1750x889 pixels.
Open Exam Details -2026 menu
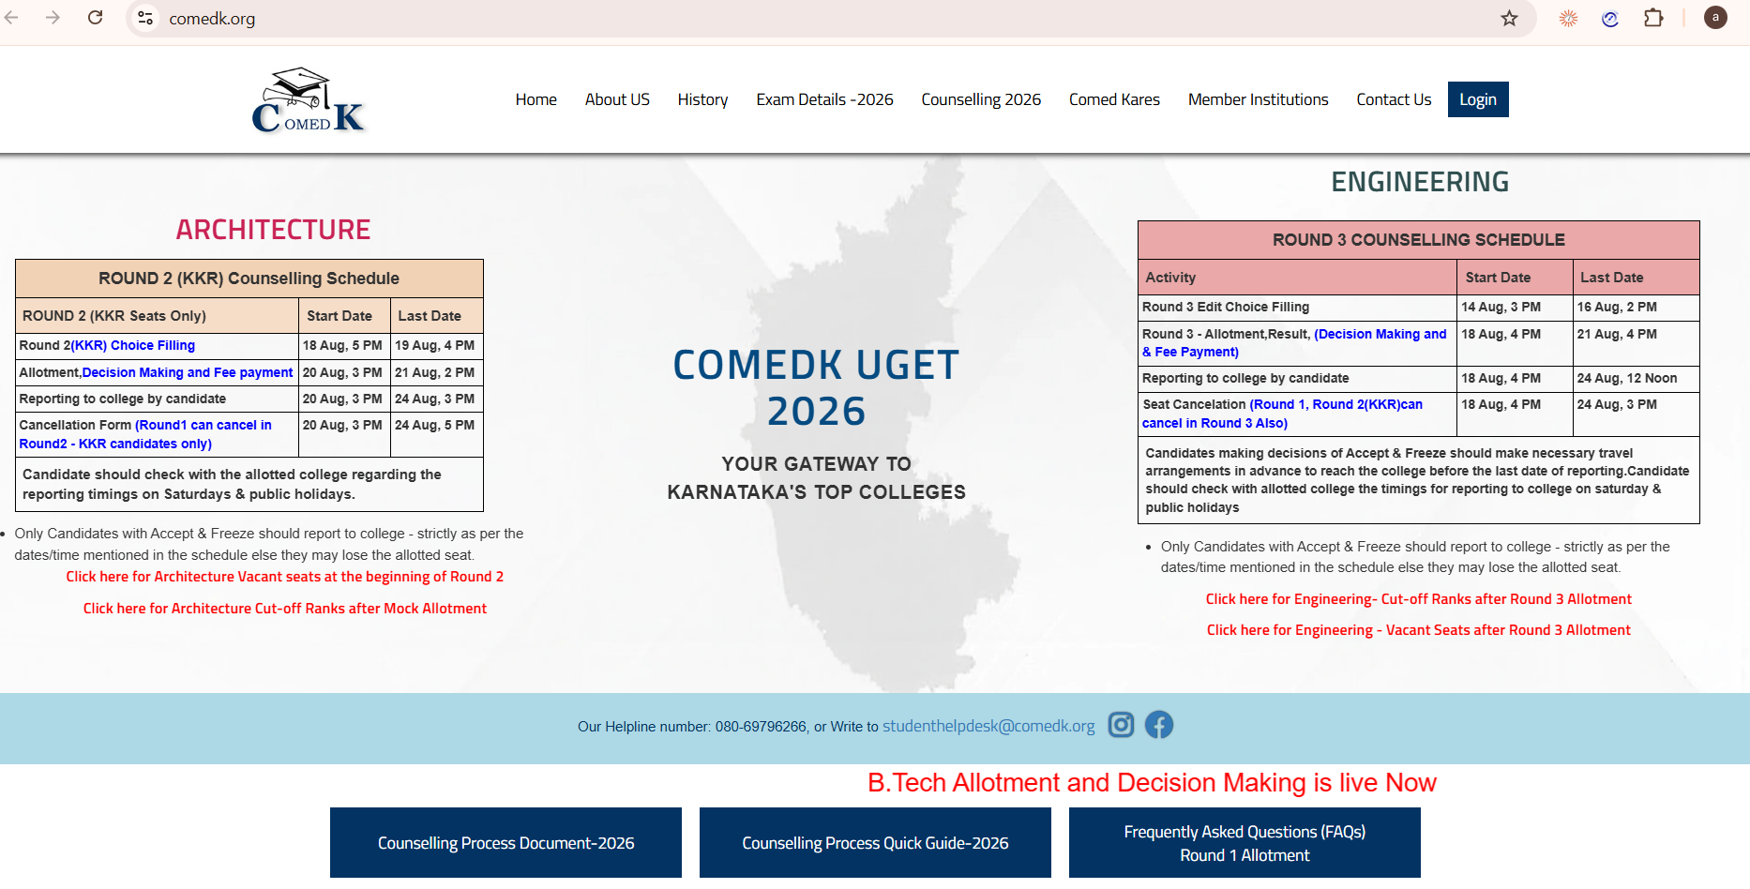point(824,99)
